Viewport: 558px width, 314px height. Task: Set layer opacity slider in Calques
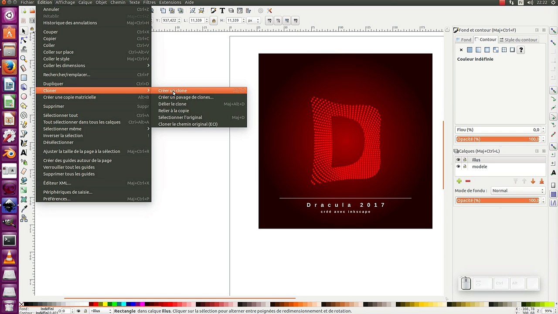point(498,200)
